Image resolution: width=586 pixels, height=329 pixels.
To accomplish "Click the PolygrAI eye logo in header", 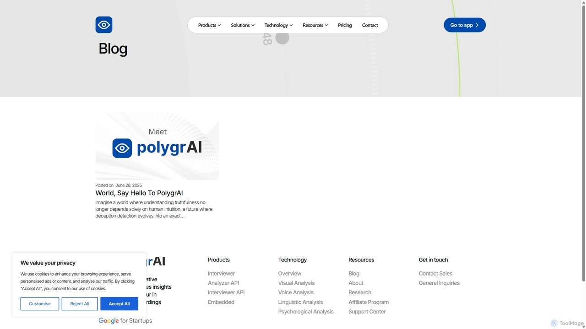I will coord(104,25).
